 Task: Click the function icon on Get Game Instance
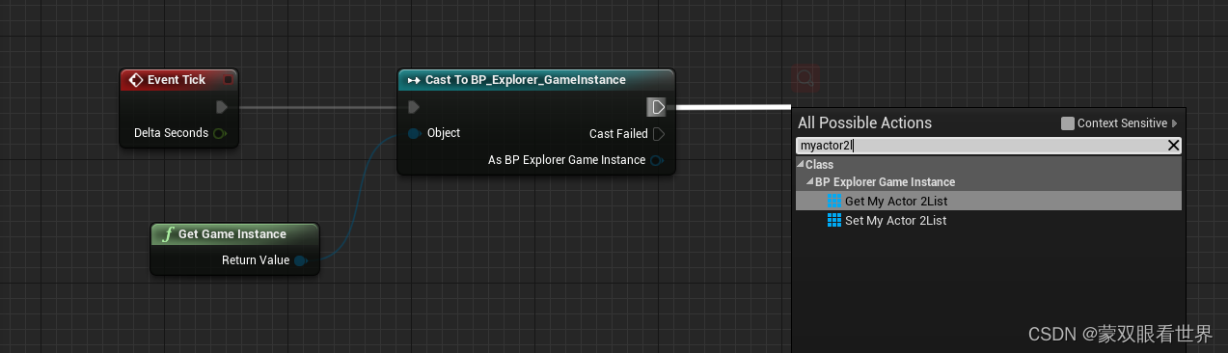click(168, 234)
